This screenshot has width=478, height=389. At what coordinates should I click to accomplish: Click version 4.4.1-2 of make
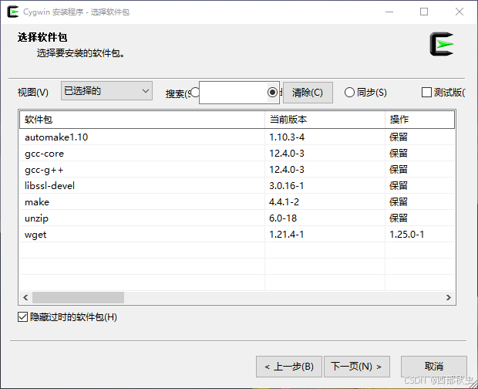pos(284,201)
